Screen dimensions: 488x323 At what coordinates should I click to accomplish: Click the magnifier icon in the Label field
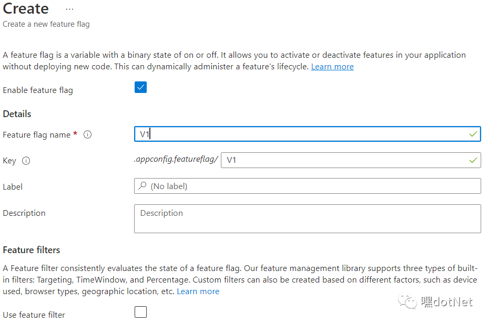click(x=143, y=186)
